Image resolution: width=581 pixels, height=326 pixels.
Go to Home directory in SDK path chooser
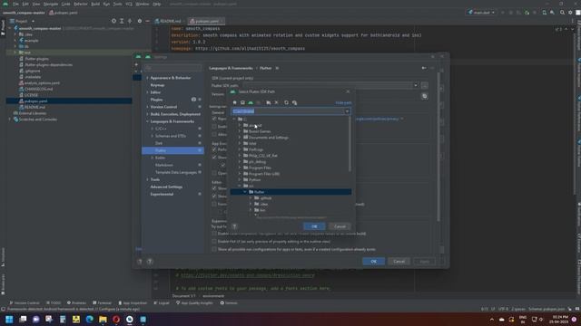234,102
